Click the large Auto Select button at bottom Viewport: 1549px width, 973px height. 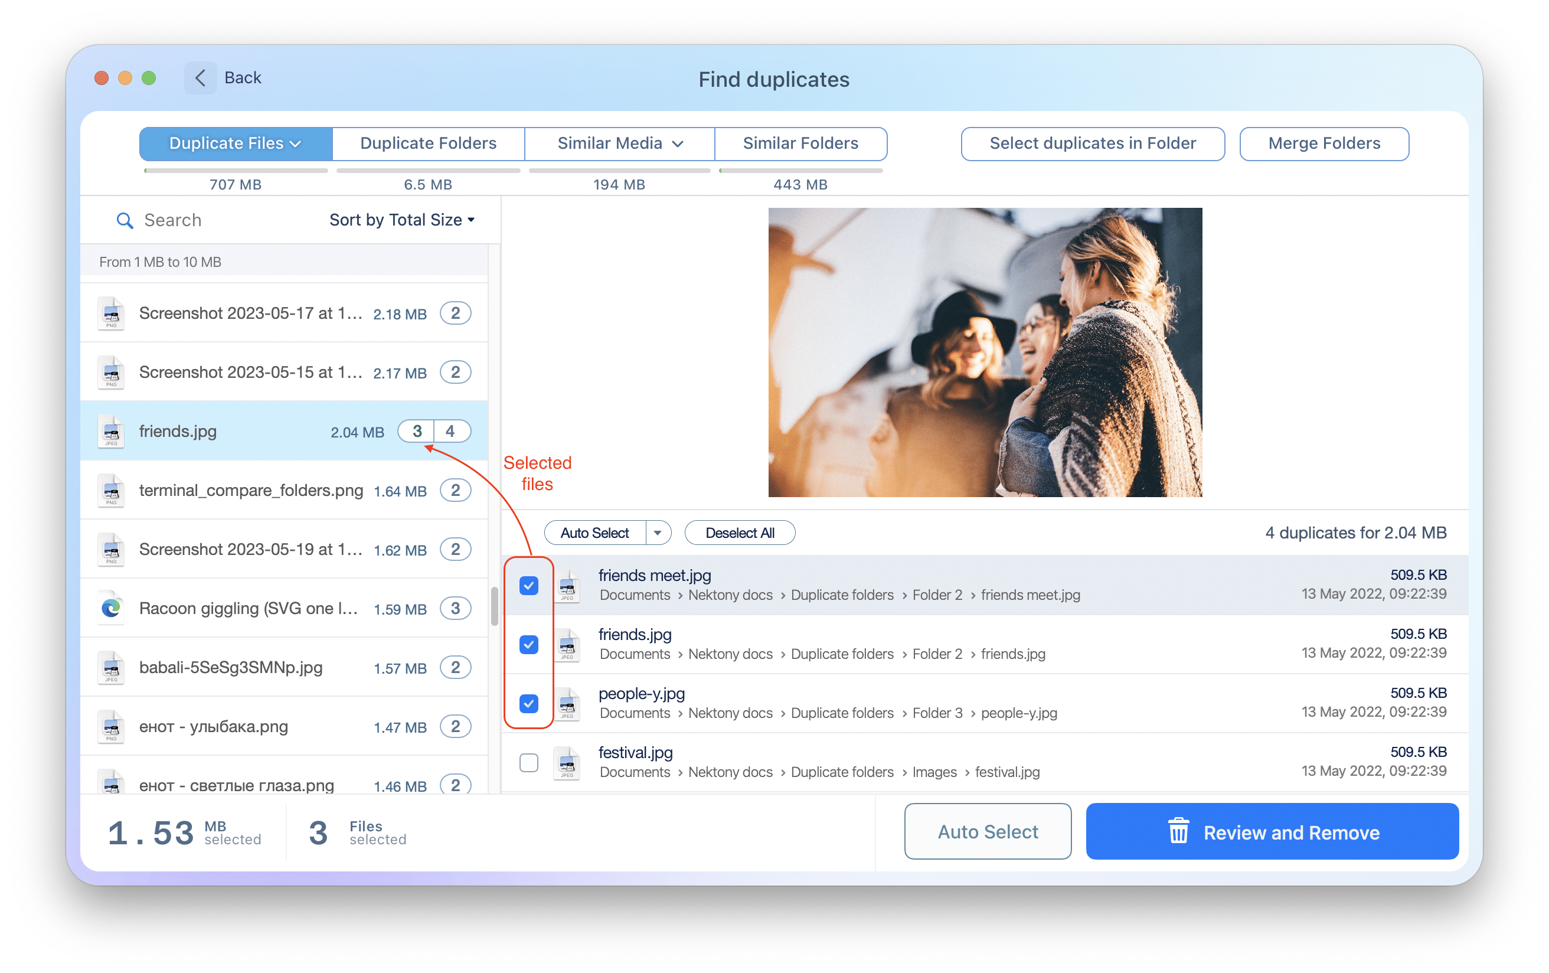[x=988, y=831]
